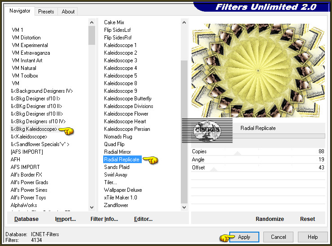Viewport: 332px width, 246px height.
Task: Select VM Experimental category
Action: coord(30,45)
